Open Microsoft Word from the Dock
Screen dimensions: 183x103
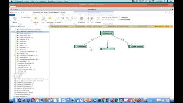point(108,100)
